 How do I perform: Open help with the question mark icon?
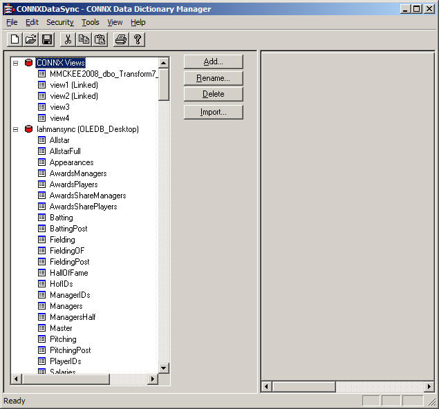click(137, 39)
